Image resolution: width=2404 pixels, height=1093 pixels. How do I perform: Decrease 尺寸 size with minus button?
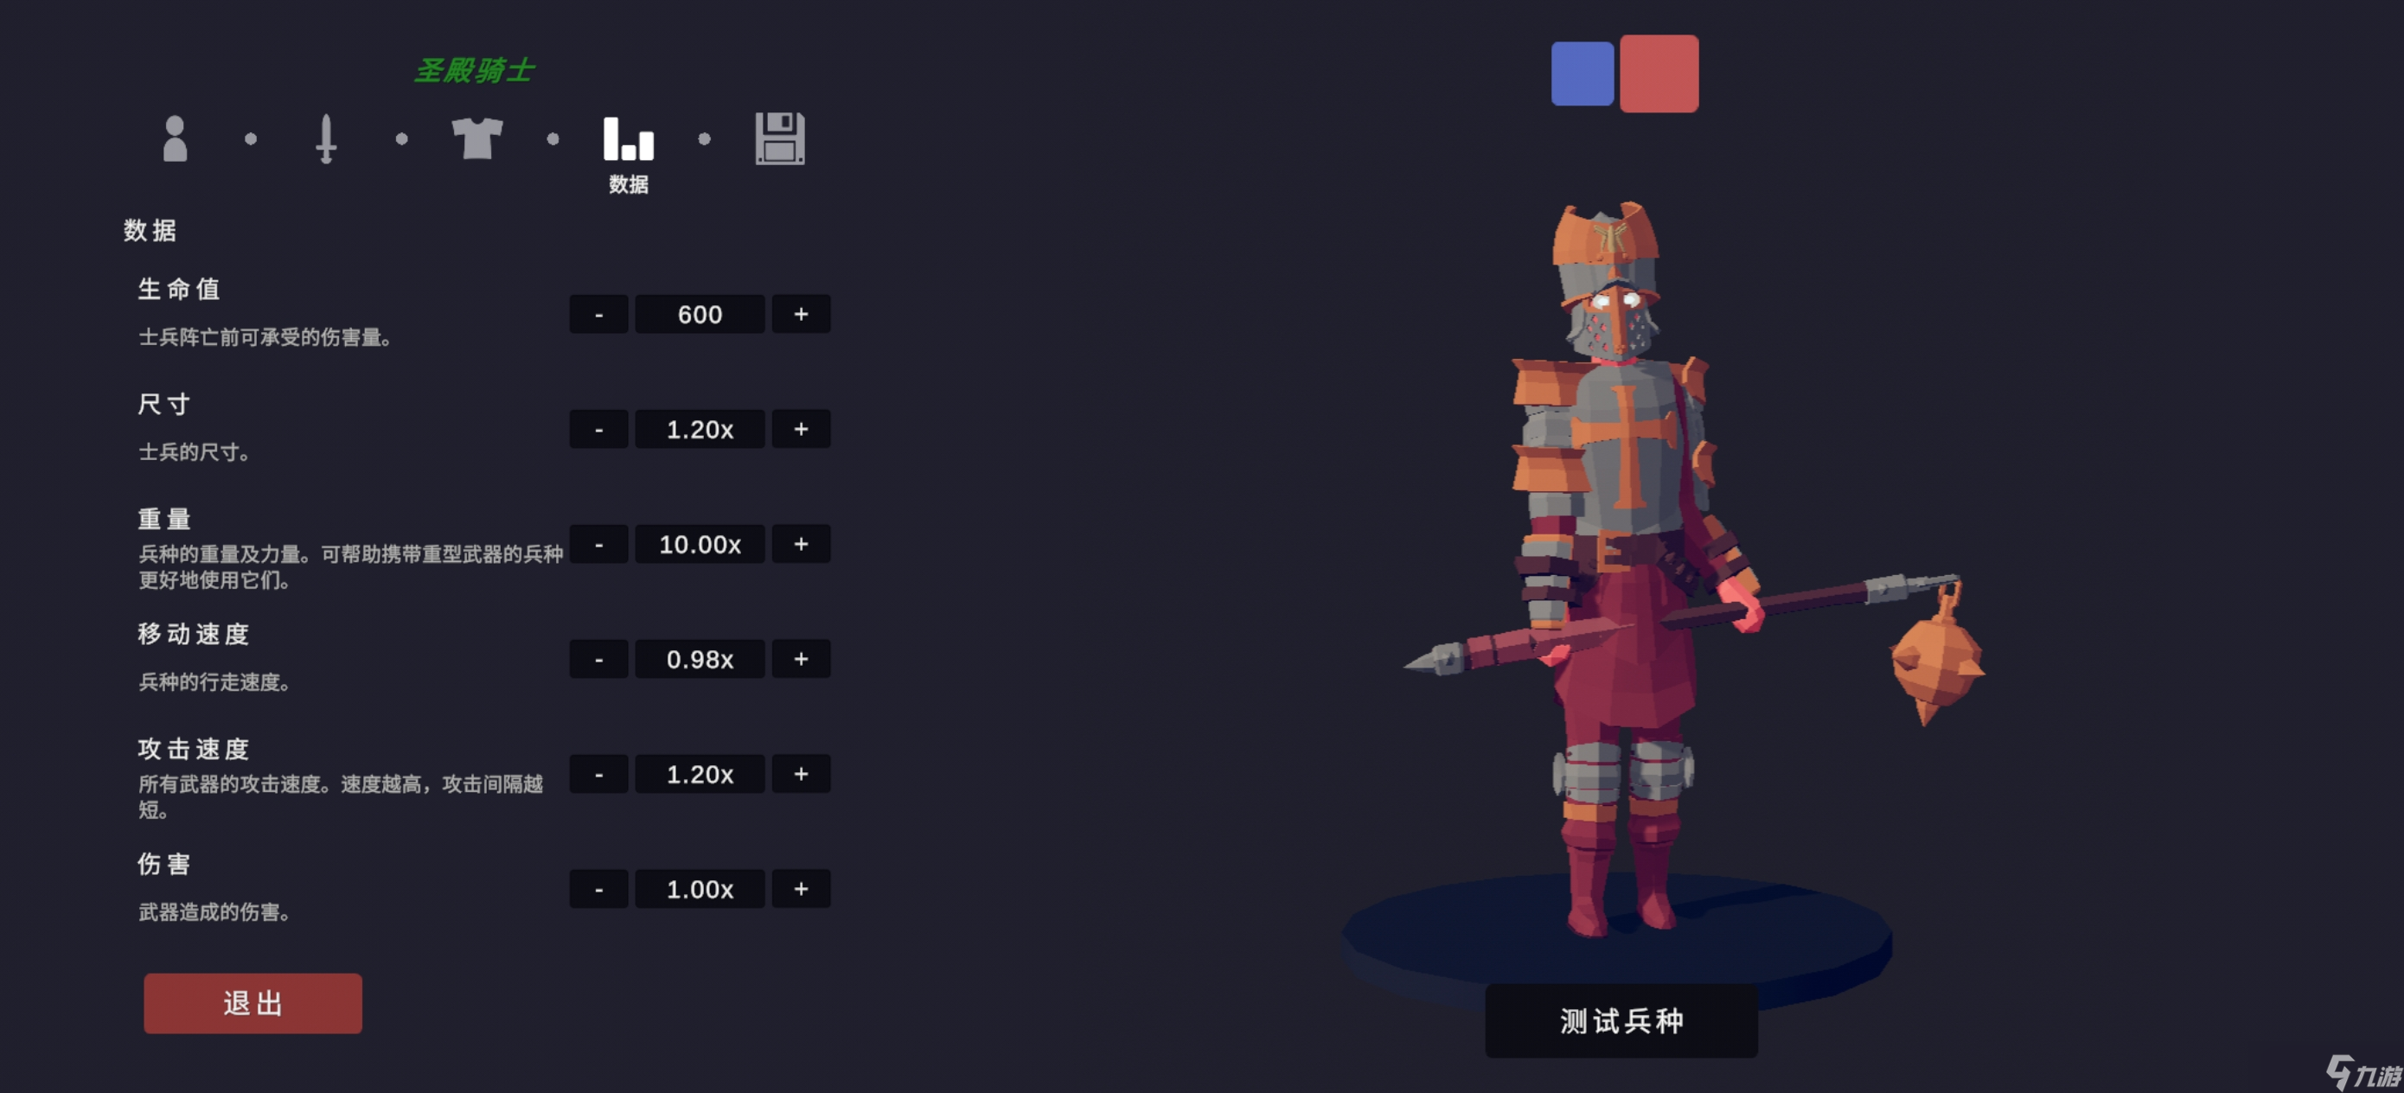[598, 430]
